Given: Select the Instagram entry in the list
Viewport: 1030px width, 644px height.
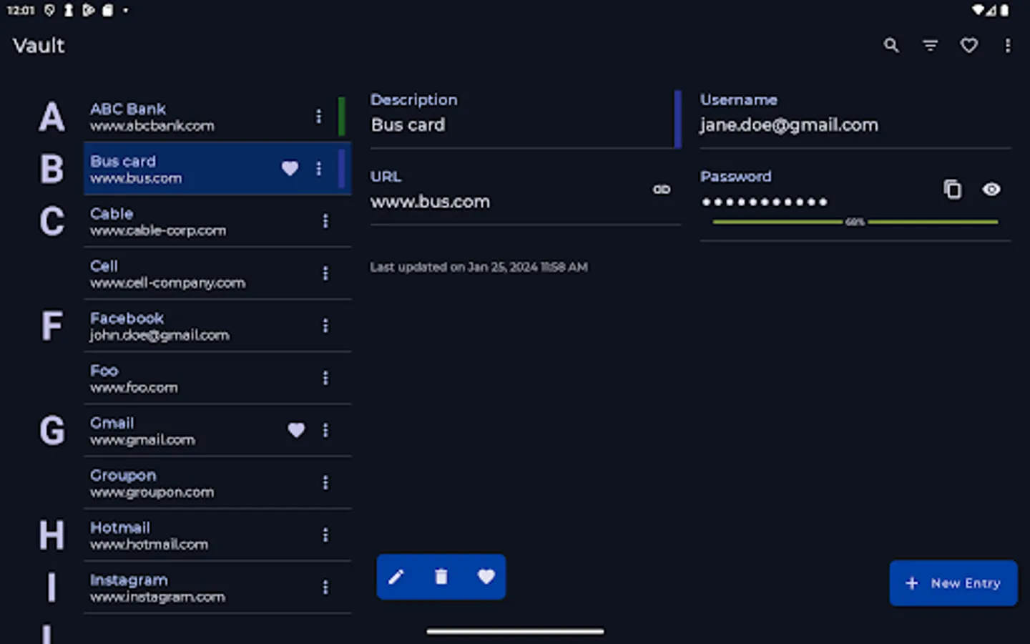Looking at the screenshot, I should (179, 587).
